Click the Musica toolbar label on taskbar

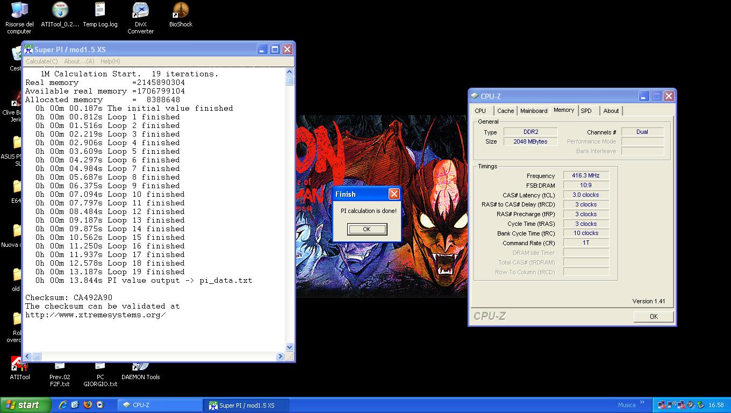pos(627,405)
